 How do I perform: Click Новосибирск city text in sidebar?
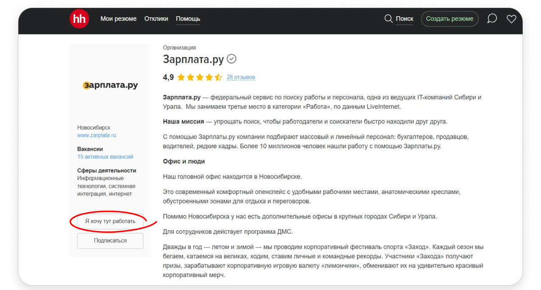(94, 128)
